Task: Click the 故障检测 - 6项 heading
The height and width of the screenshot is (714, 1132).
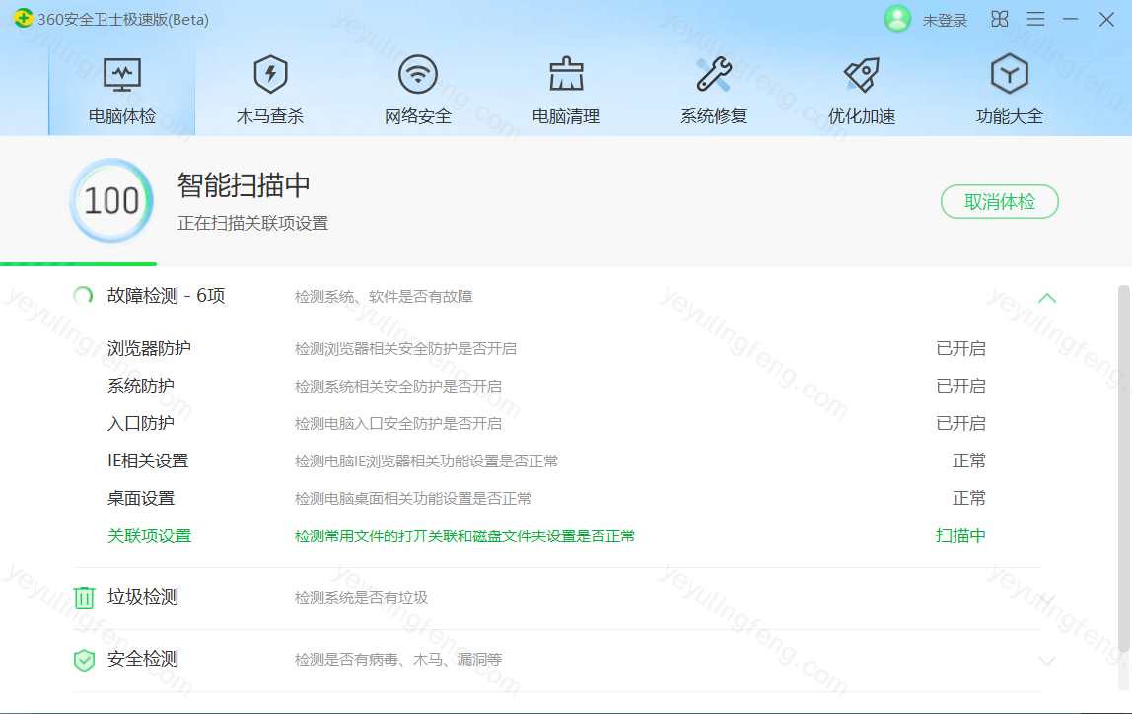Action: pyautogui.click(x=166, y=296)
